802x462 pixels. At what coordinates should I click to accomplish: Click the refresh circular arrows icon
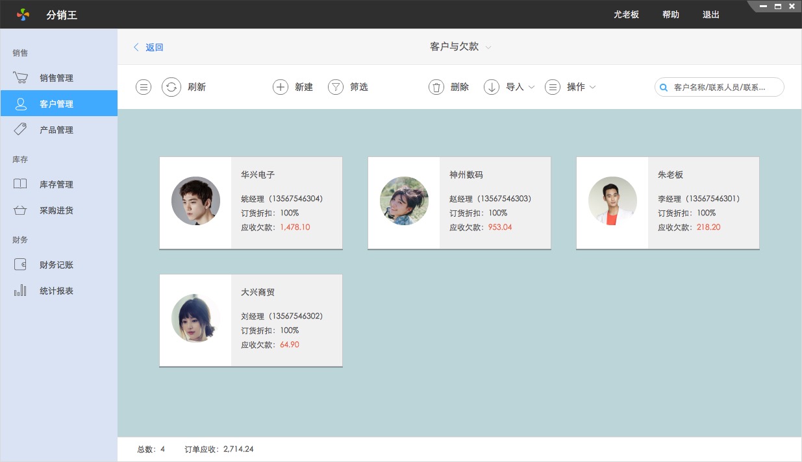point(171,87)
